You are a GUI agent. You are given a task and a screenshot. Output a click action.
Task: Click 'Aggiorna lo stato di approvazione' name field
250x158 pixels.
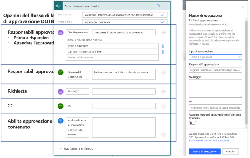point(78,128)
